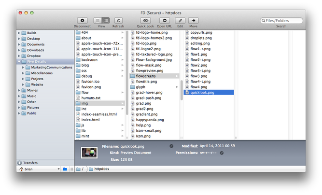The height and width of the screenshot is (195, 322).
Task: Click the Disconnect toolbar button
Action: click(83, 20)
